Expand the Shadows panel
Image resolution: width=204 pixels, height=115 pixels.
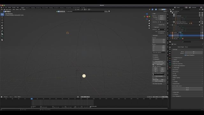[175, 76]
